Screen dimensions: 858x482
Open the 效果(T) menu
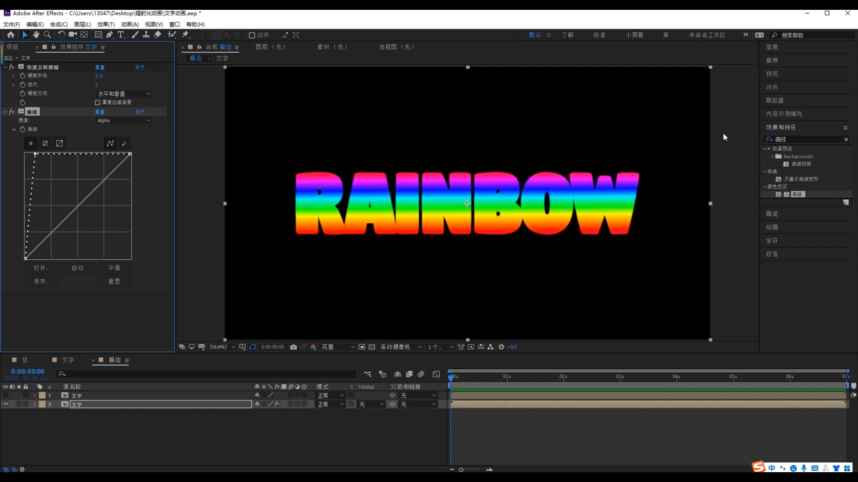coord(106,25)
